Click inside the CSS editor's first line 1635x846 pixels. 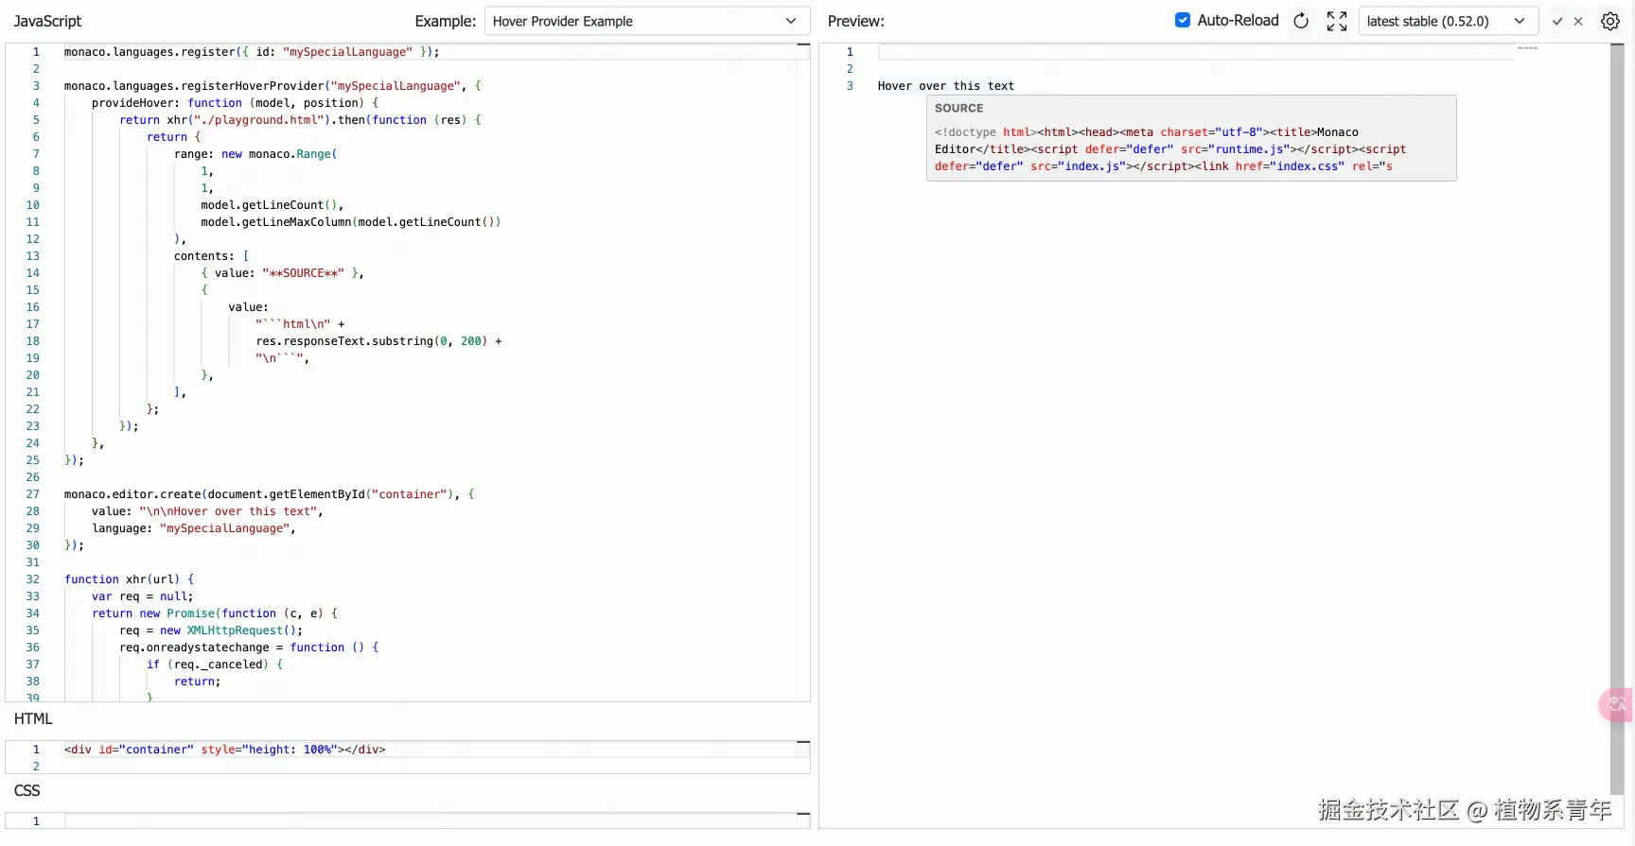431,821
